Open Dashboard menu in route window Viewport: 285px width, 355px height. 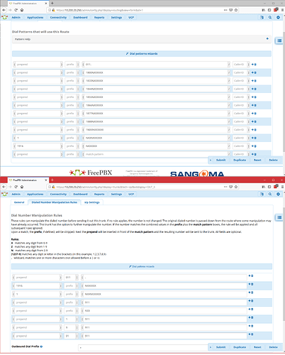[x=80, y=18]
